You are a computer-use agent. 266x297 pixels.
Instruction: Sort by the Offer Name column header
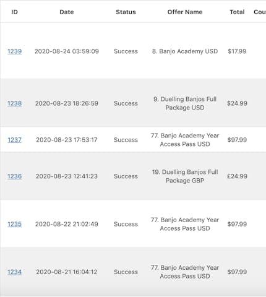point(185,12)
